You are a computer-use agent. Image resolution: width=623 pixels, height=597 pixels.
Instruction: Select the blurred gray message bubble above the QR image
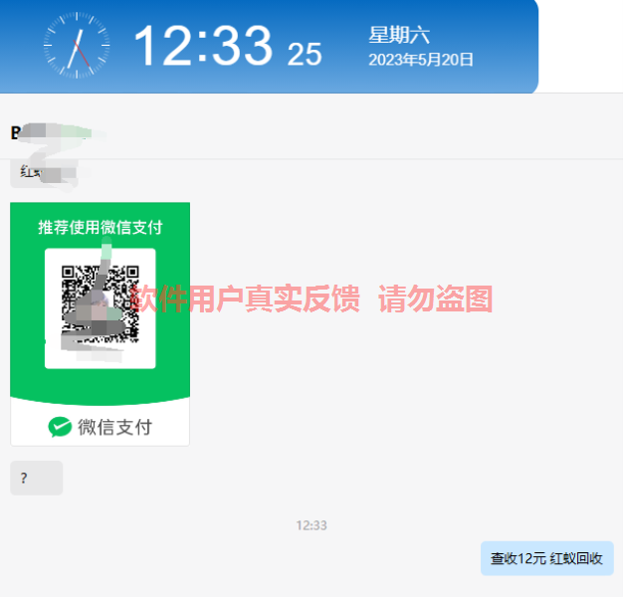(44, 173)
